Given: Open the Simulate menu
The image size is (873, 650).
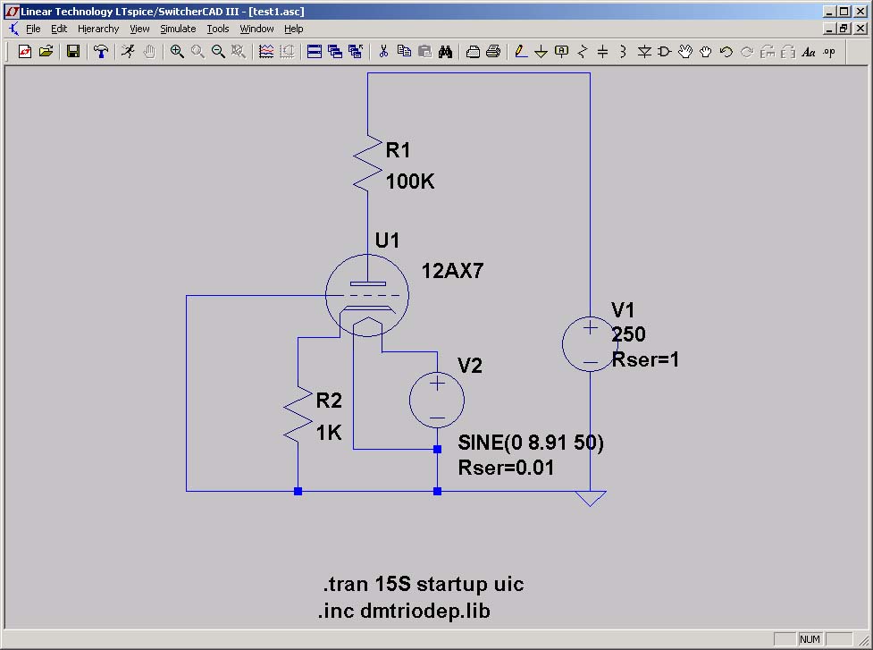Looking at the screenshot, I should pyautogui.click(x=178, y=29).
